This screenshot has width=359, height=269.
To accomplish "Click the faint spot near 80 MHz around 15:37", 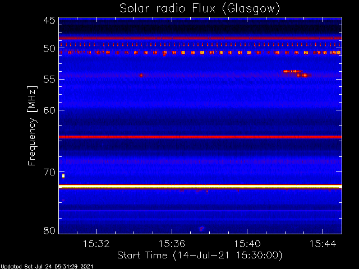I will point(202,228).
